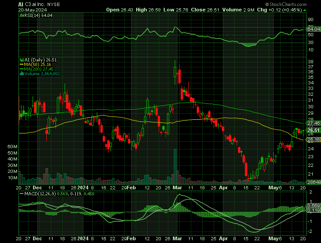
Task: Click the Feb label on MACD panel date axis
Action: (132, 238)
